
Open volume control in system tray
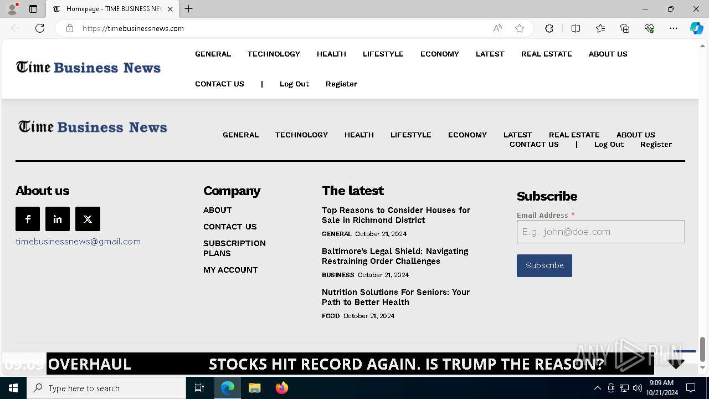[x=638, y=388]
